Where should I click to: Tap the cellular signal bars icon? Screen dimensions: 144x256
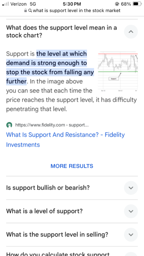click(6, 4)
